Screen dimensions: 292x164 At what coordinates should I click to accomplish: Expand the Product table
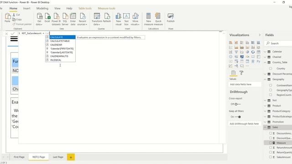(x=265, y=106)
